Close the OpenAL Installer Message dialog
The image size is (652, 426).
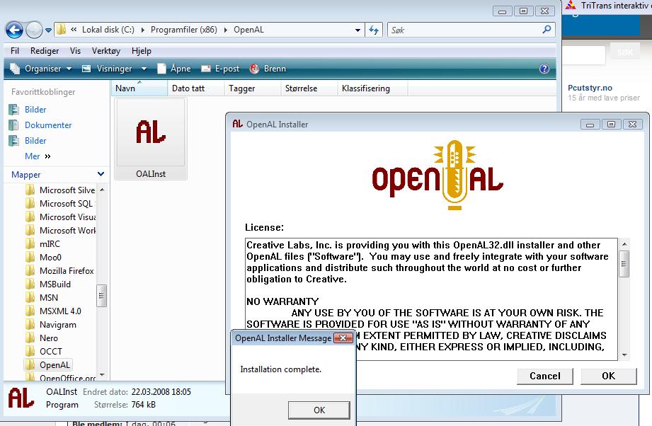(343, 338)
